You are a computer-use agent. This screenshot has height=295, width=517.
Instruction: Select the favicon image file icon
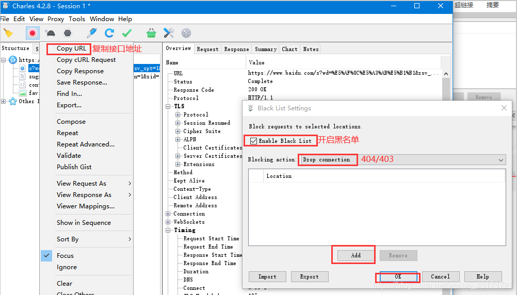pos(22,93)
